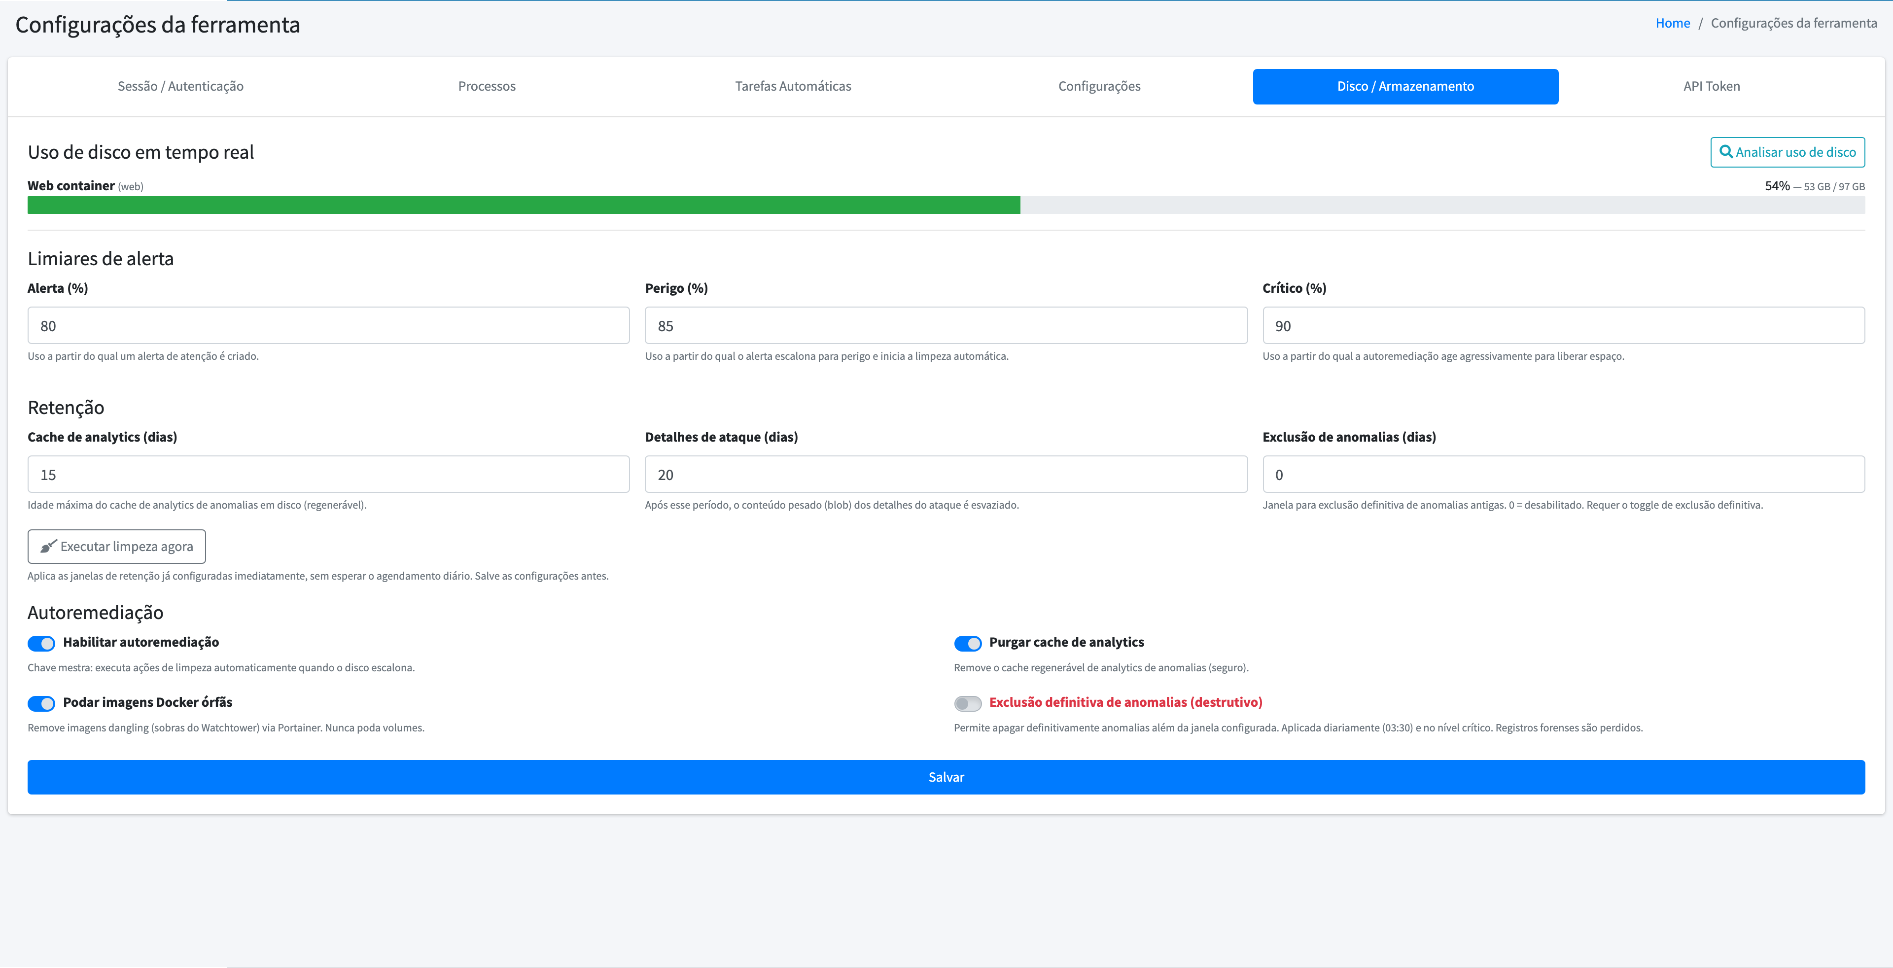Click the magnifier icon in Analisar uso de disco
The image size is (1893, 968).
1725,152
